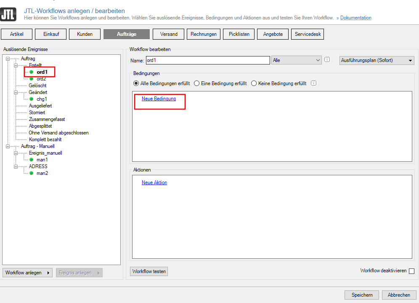The width and height of the screenshot is (419, 303).
Task: Click the Neue Aktion link
Action: [154, 182]
